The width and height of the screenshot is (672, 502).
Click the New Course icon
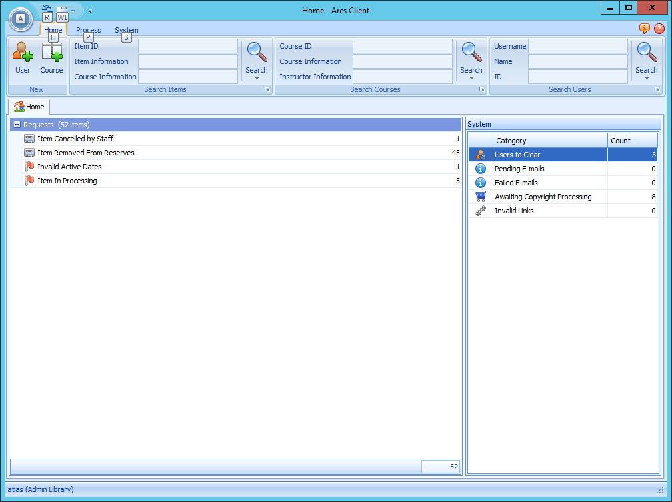51,53
